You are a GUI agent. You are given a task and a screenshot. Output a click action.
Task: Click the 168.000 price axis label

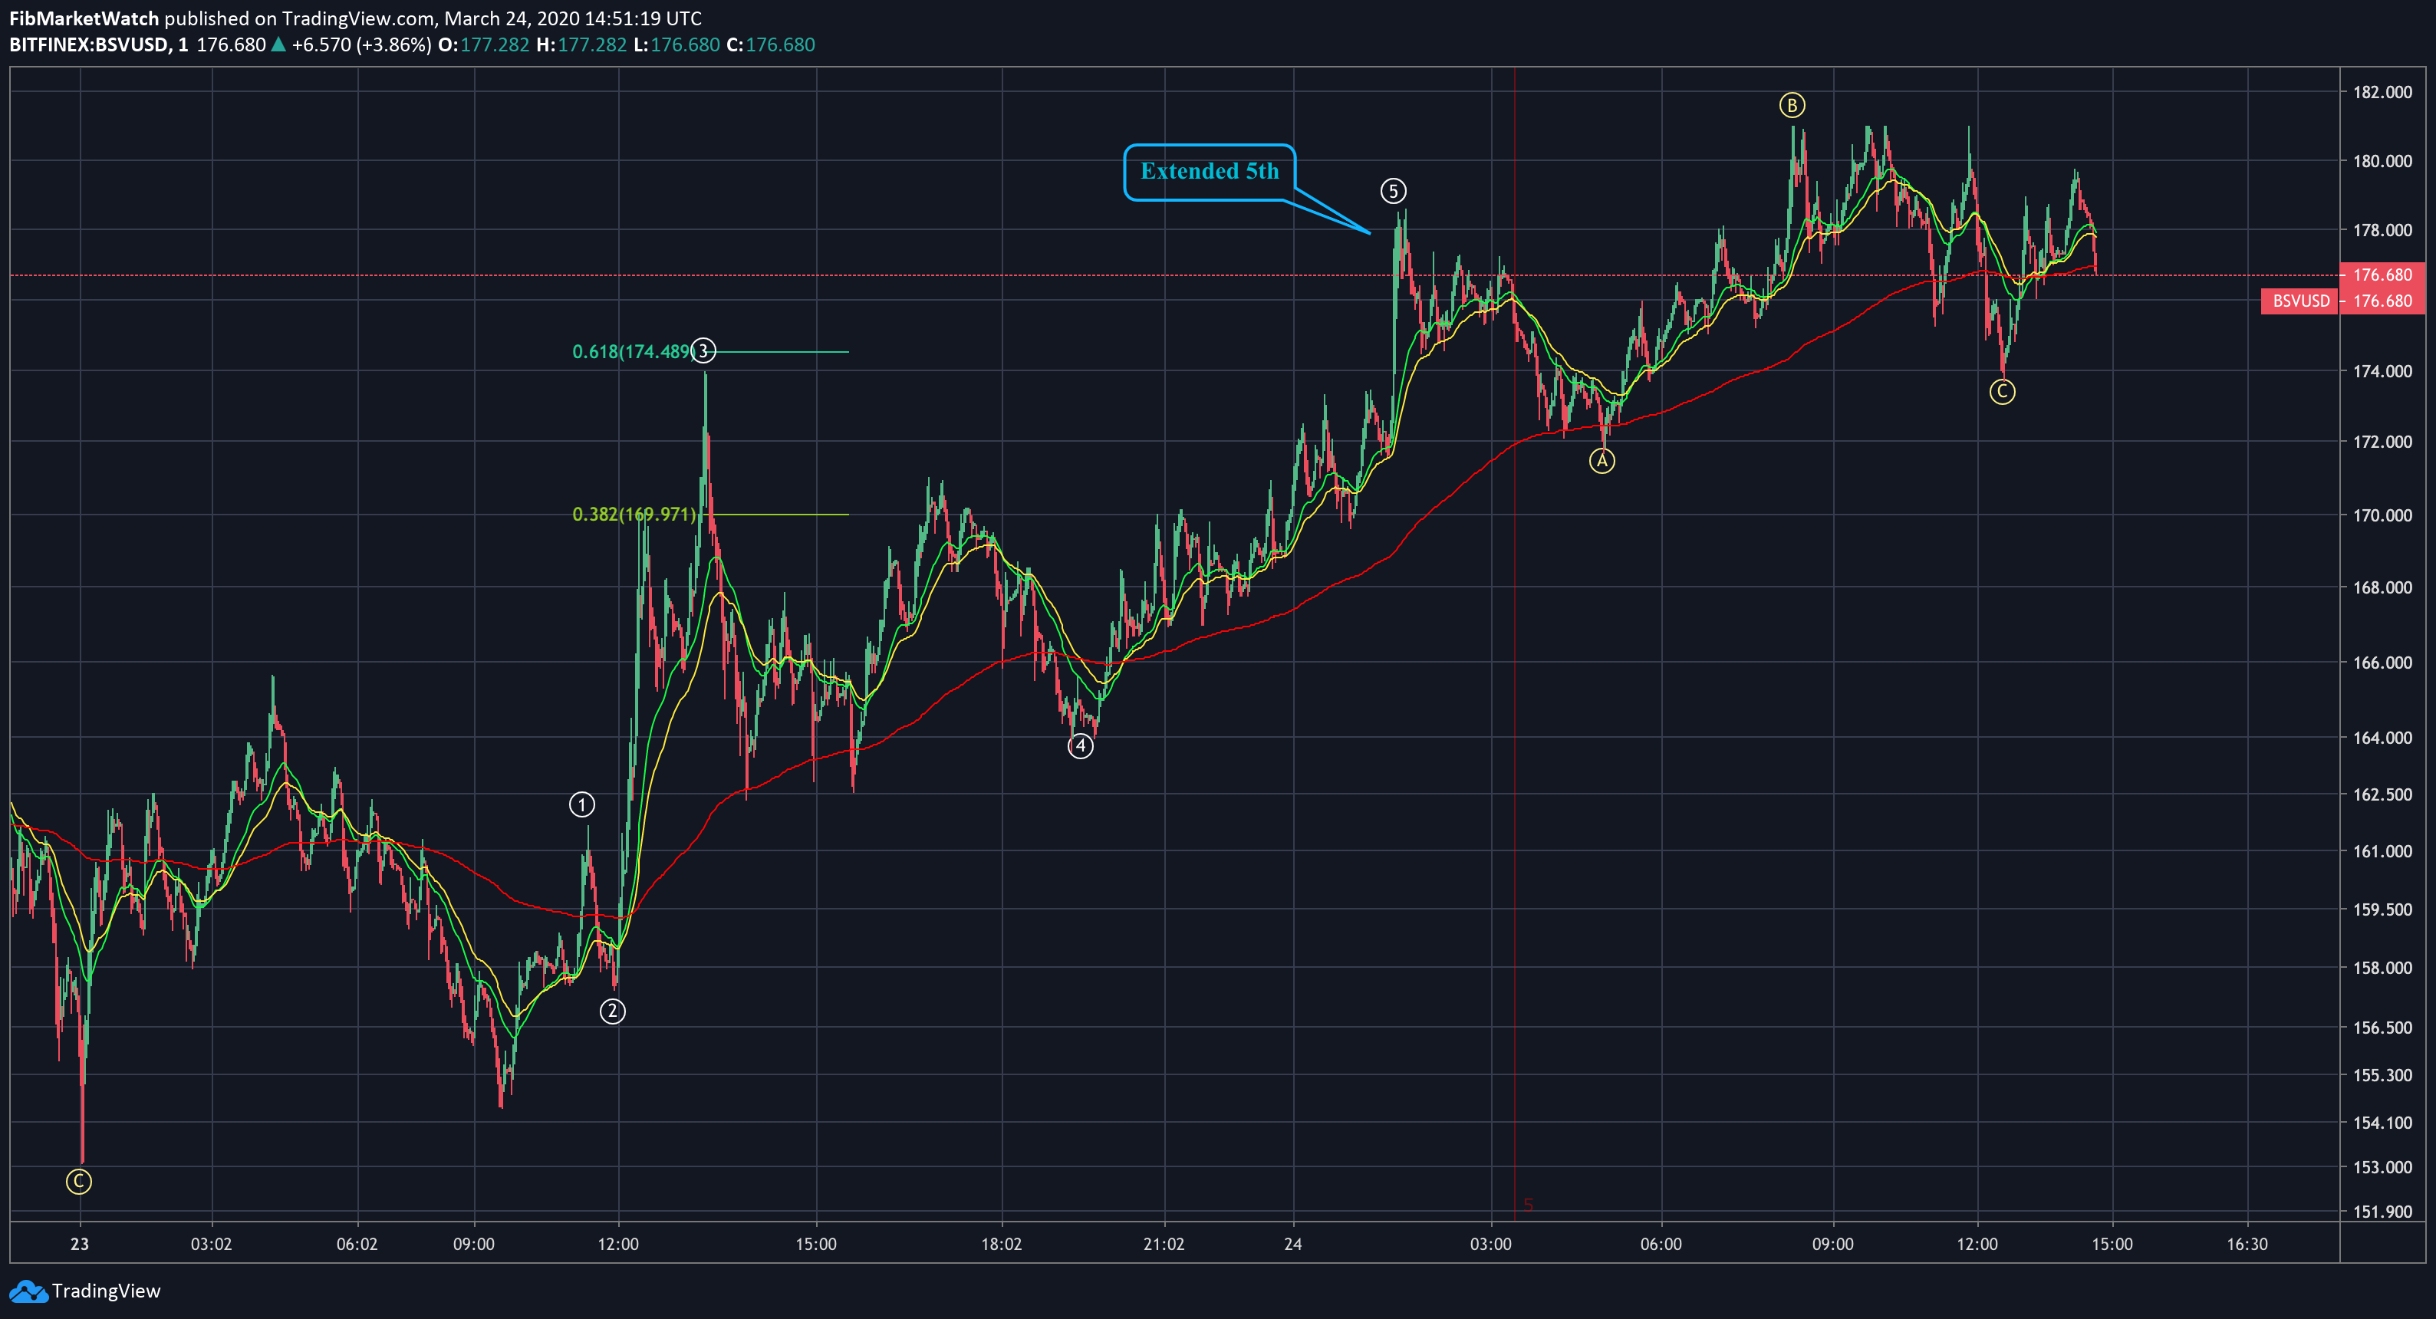[2382, 587]
